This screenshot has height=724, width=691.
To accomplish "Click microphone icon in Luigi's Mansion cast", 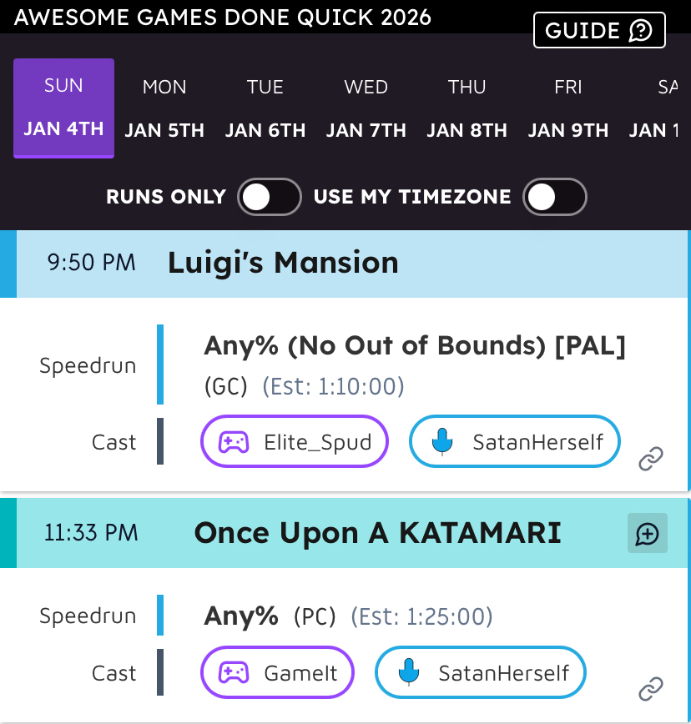I will point(442,441).
